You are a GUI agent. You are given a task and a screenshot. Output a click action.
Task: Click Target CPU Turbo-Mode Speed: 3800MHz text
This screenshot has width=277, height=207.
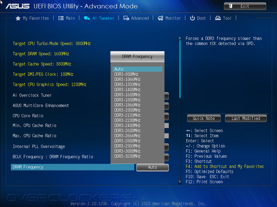[x=52, y=44]
